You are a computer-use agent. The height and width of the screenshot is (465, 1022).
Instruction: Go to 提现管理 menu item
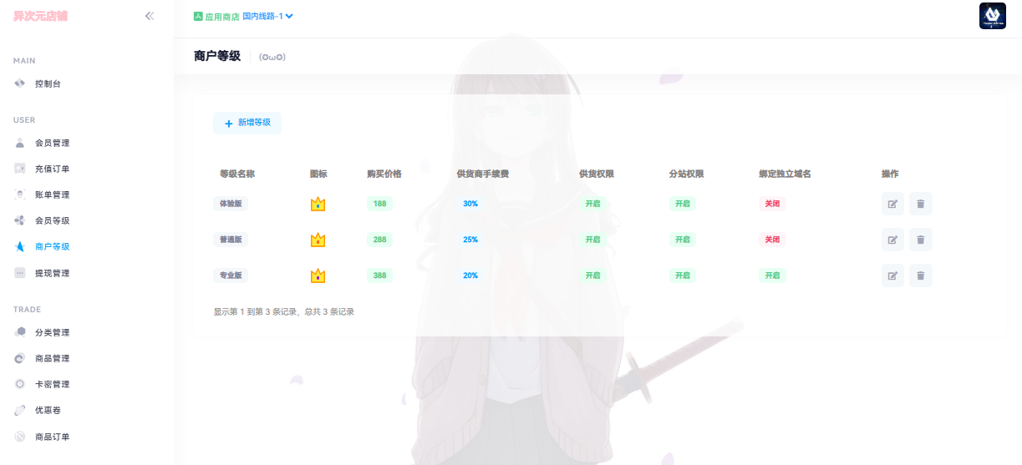click(52, 273)
